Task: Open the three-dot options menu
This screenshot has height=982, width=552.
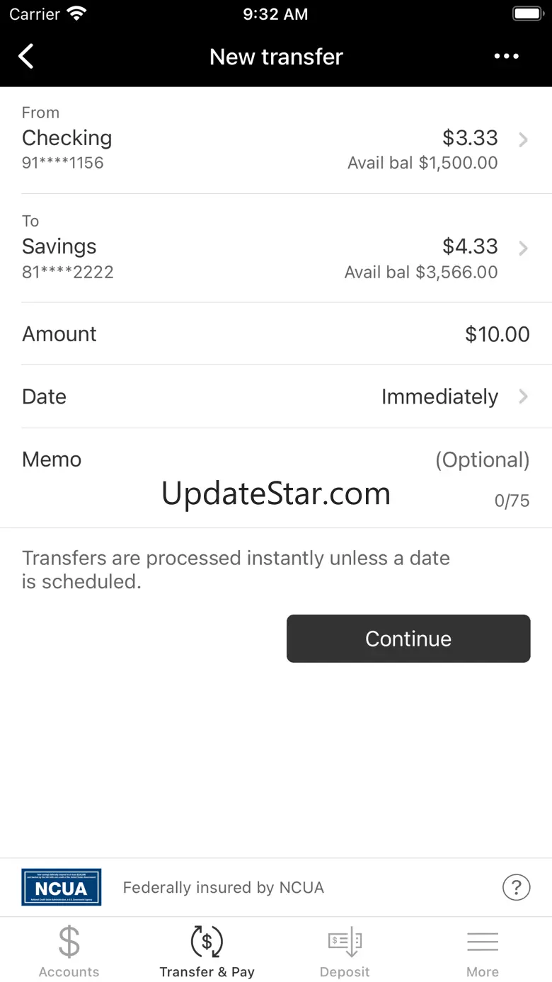Action: click(x=507, y=57)
